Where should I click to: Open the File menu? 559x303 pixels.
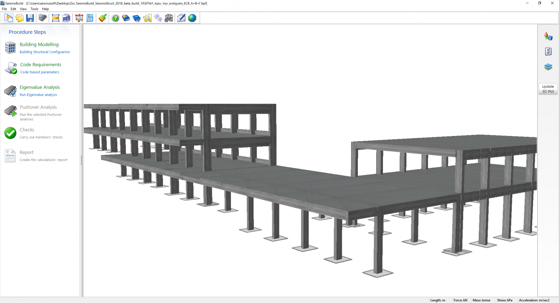pyautogui.click(x=4, y=9)
